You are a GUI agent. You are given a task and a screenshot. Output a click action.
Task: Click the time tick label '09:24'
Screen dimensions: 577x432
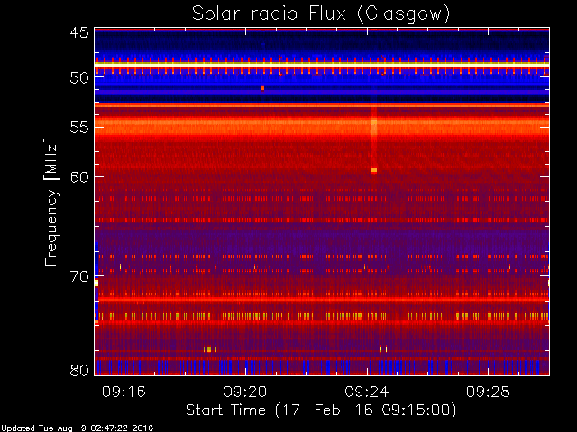[367, 391]
